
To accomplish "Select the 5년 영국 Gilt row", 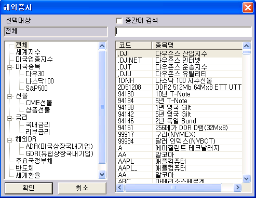I will tap(179, 115).
